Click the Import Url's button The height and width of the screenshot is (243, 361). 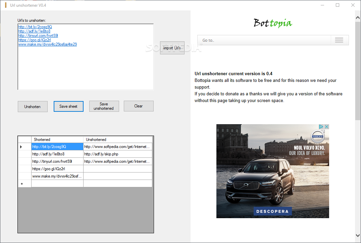pos(172,48)
